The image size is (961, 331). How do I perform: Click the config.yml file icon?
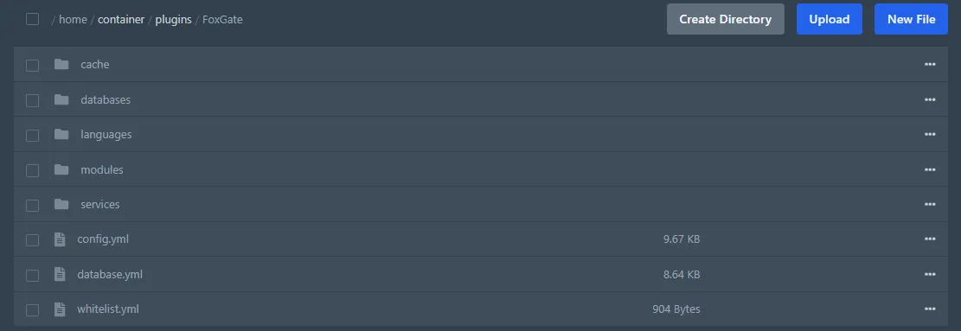(x=60, y=239)
